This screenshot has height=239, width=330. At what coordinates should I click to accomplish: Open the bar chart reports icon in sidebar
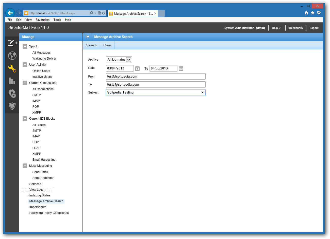point(12,81)
